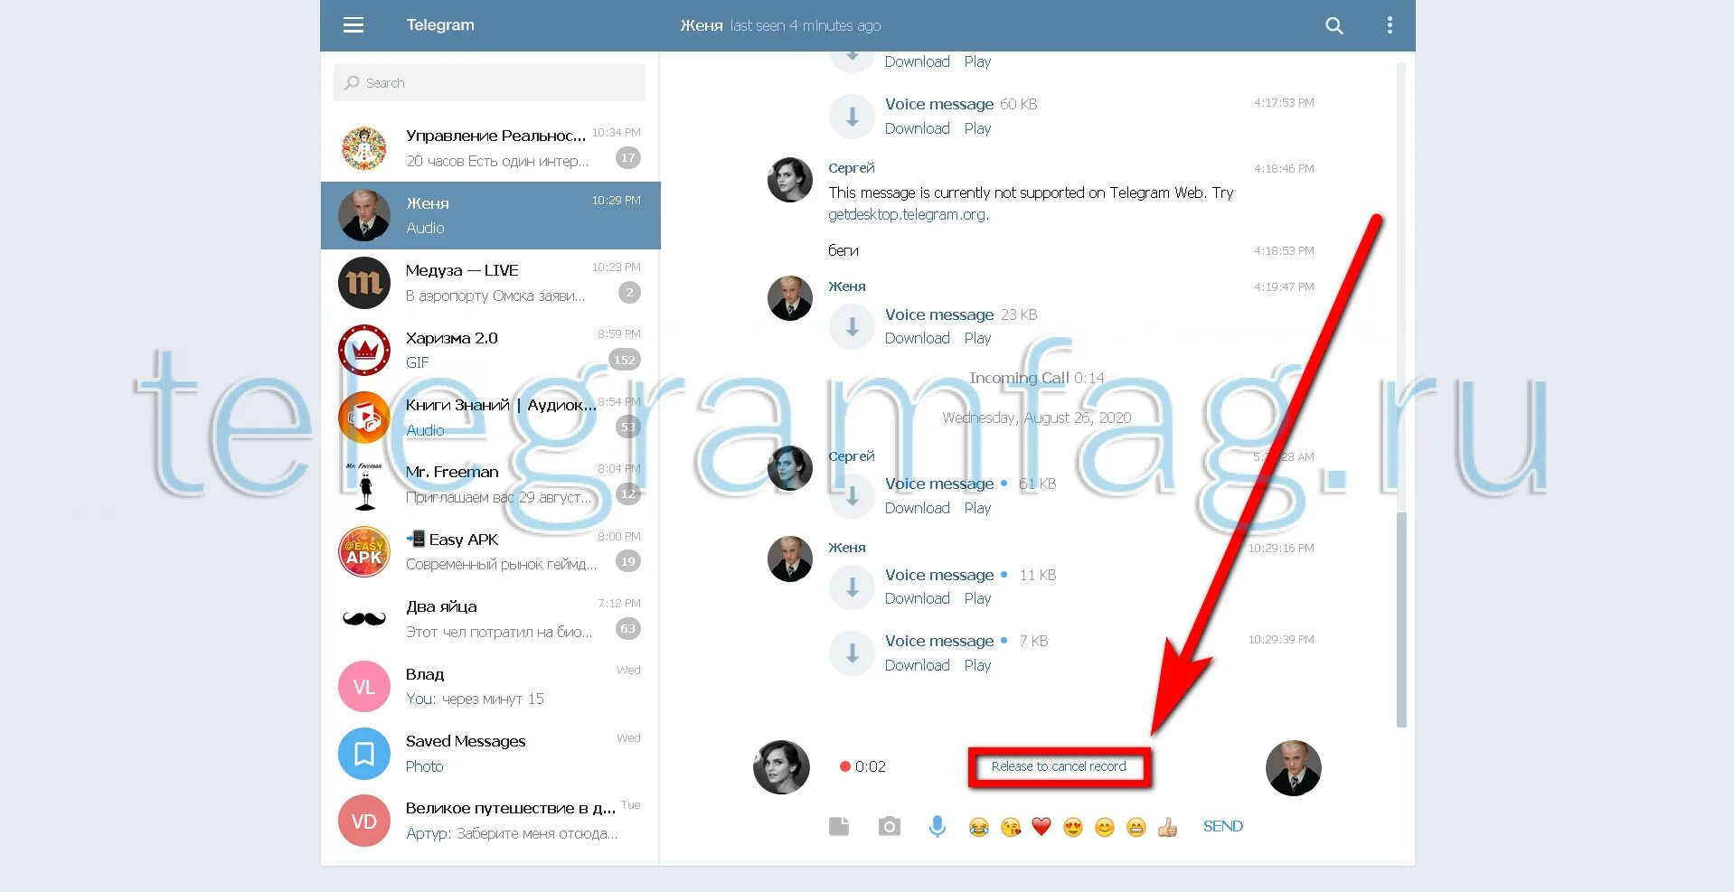1734x892 pixels.
Task: Download the 11 KB voice message link
Action: pyautogui.click(x=917, y=598)
